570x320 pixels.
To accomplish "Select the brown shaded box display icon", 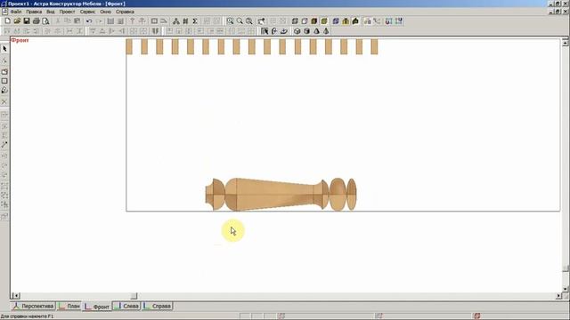I will tap(314, 21).
